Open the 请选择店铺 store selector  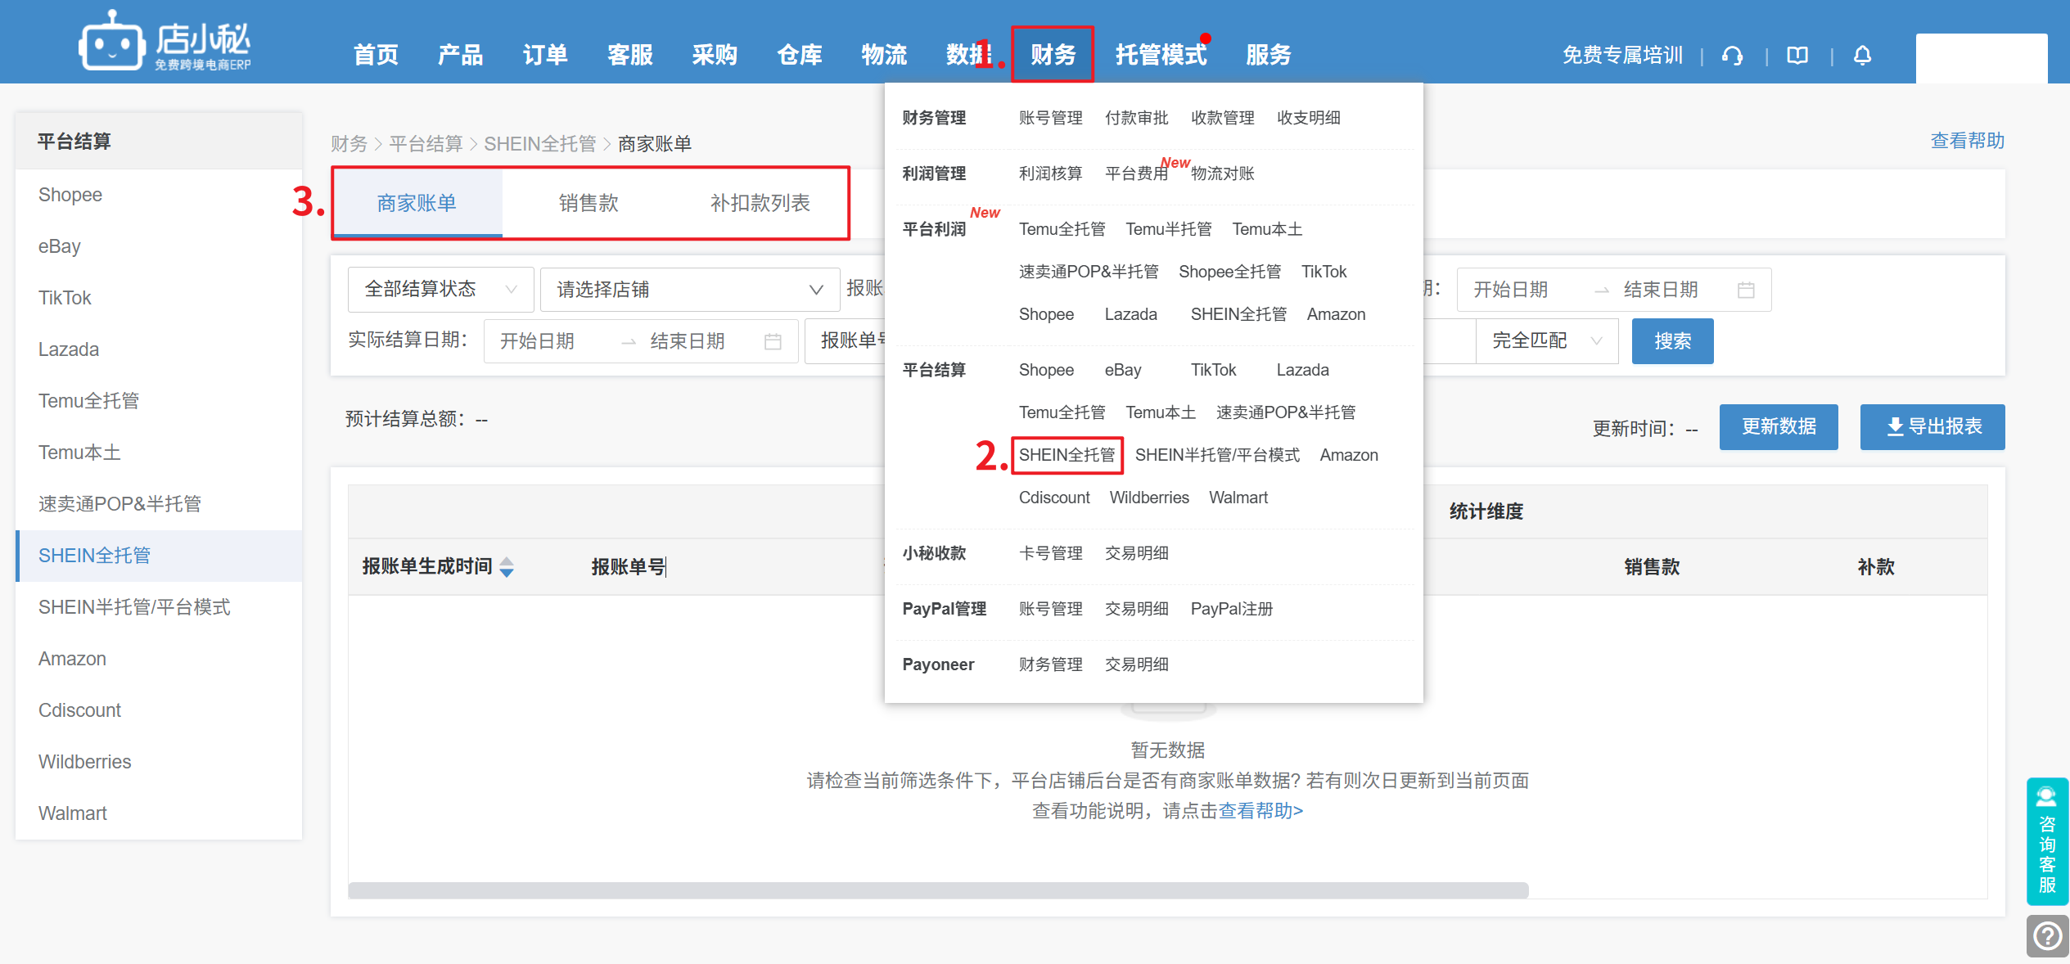pos(689,290)
